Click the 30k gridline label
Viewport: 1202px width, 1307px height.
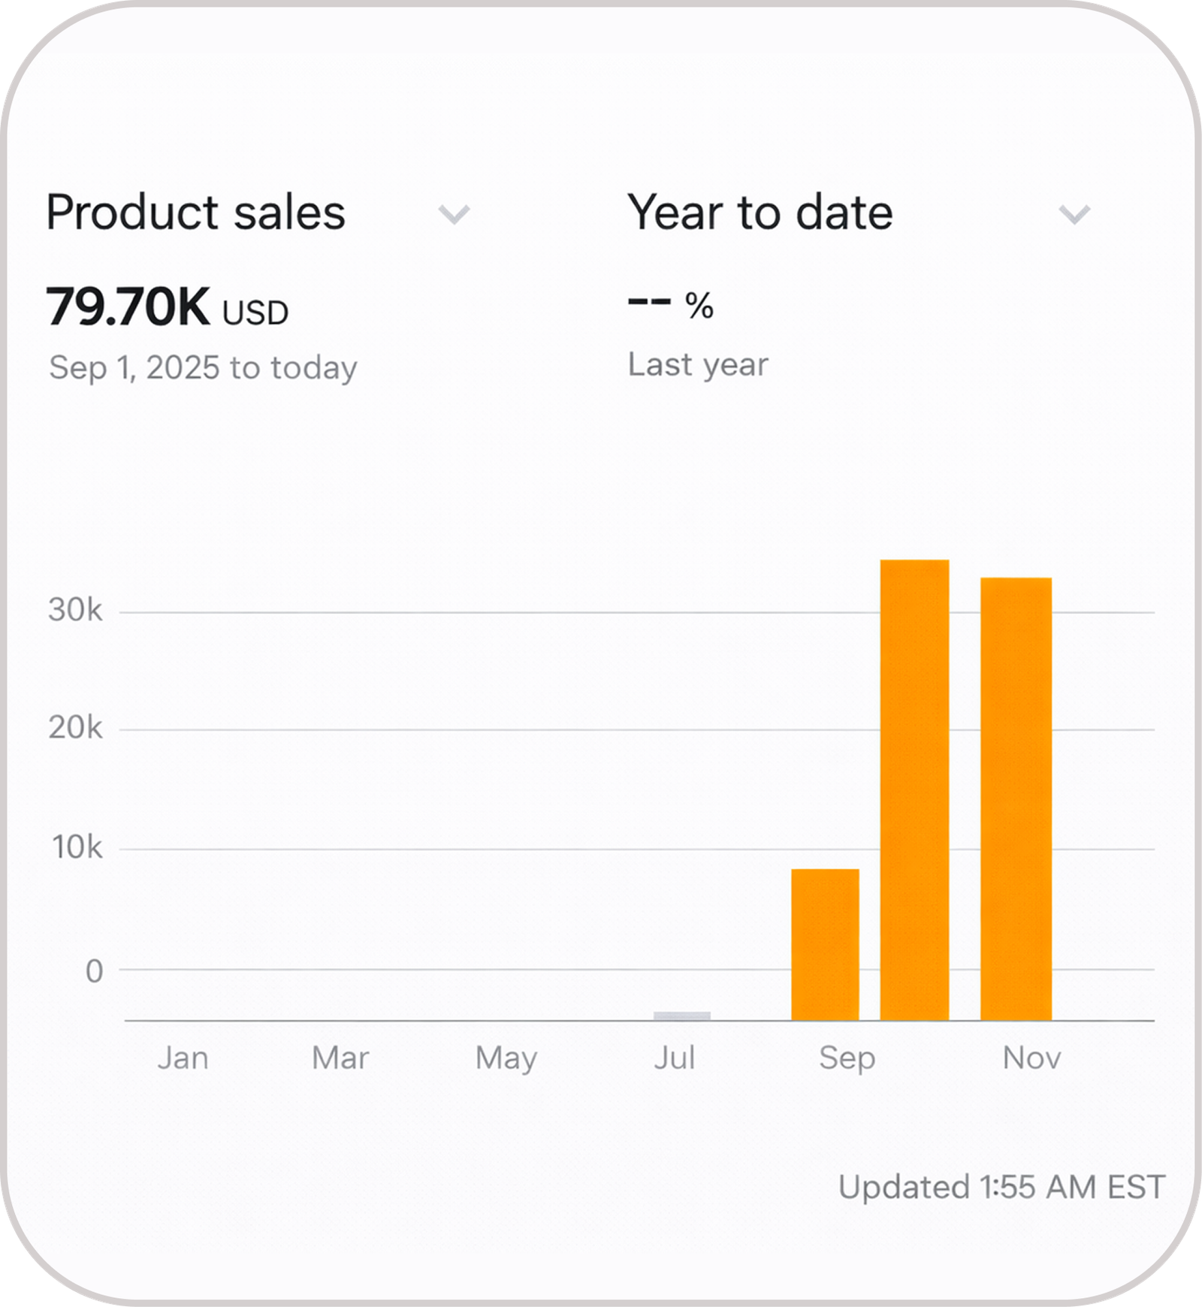pos(75,610)
